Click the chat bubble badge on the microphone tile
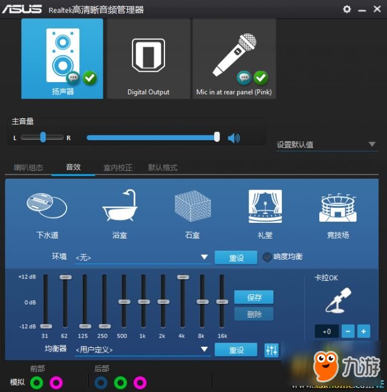The width and height of the screenshot is (387, 392). [244, 78]
